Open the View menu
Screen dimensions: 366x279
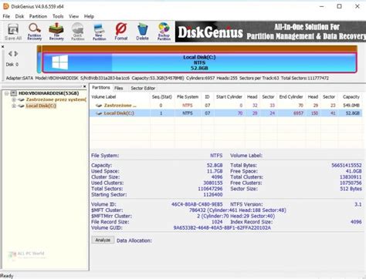(73, 16)
